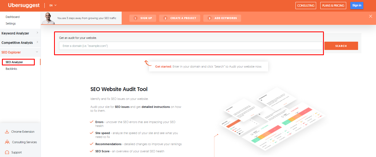The width and height of the screenshot is (376, 157).
Task: Click the SEO Website Audit Tool heading
Action: click(x=119, y=89)
